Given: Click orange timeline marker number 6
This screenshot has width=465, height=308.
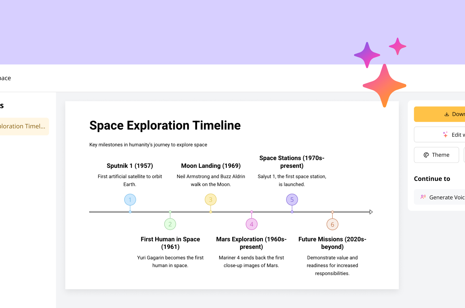Looking at the screenshot, I should [332, 224].
